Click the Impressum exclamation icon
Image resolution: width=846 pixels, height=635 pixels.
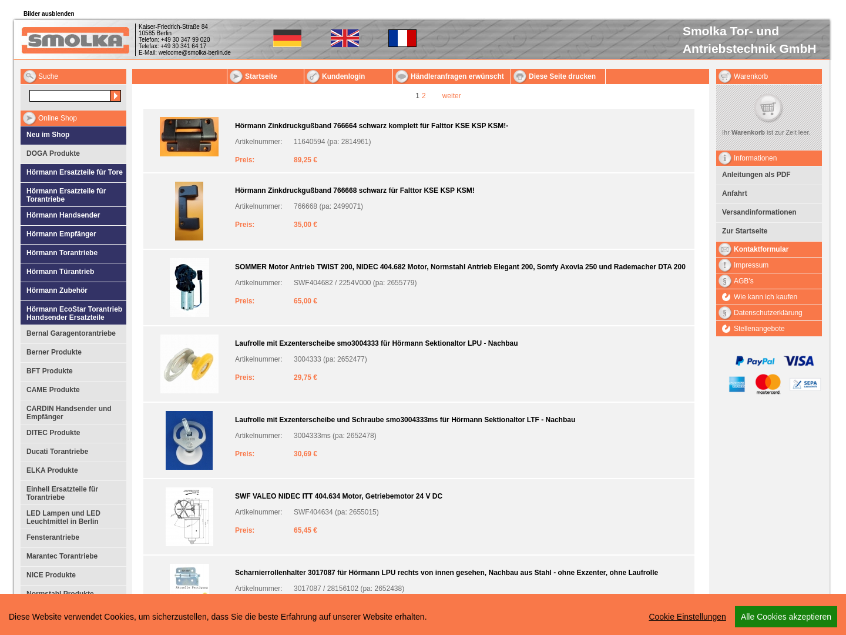[x=725, y=265]
